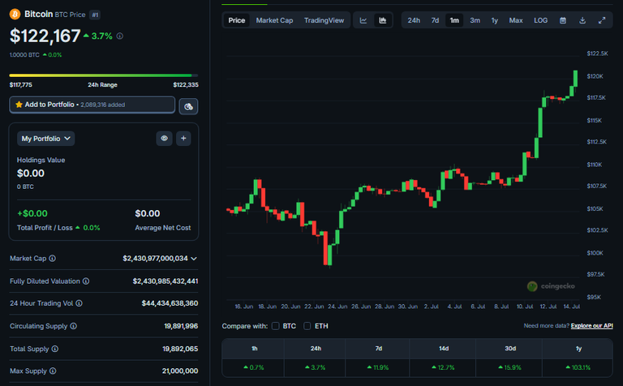The image size is (623, 386).
Task: Click the portfolio pie-chart alert button
Action: click(x=188, y=106)
